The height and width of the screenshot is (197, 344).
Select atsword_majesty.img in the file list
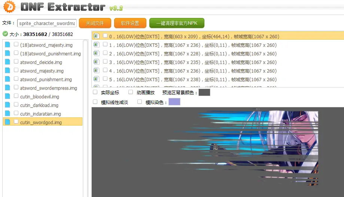coord(42,71)
